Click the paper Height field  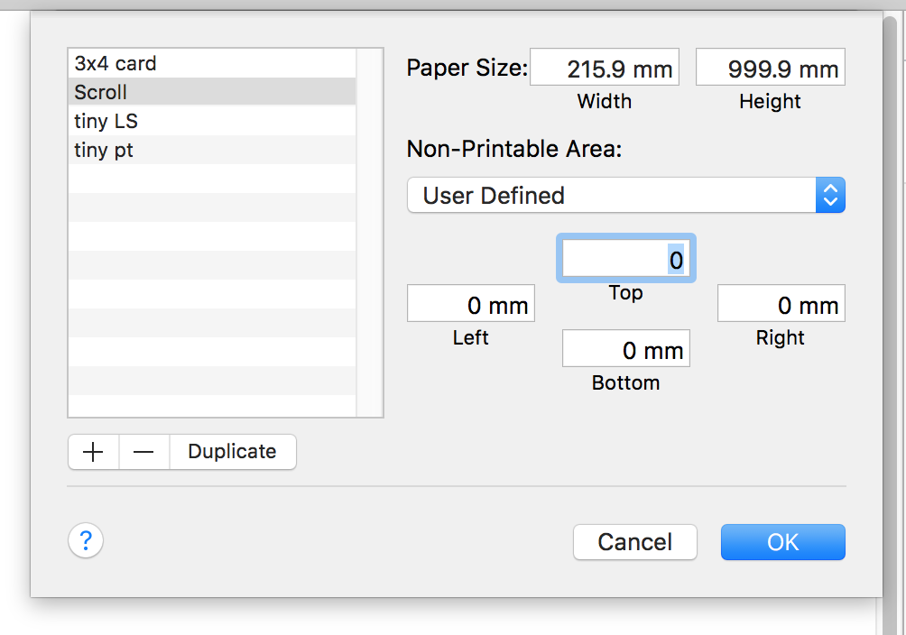[770, 69]
